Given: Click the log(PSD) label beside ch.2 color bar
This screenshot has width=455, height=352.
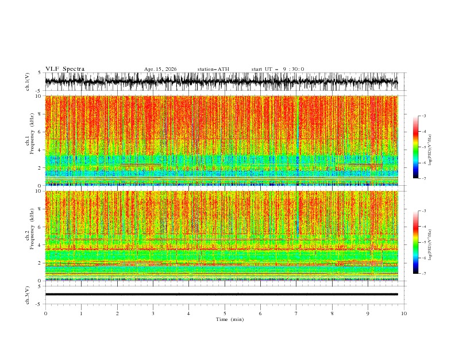Looking at the screenshot, I should (430, 245).
